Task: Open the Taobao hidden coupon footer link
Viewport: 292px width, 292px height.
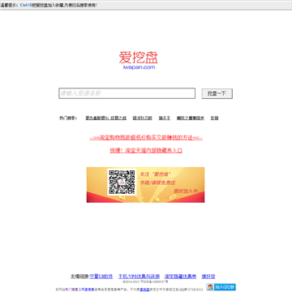Action: point(180,277)
